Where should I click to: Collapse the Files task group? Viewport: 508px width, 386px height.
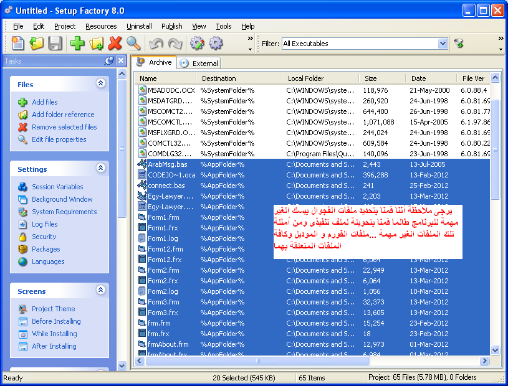coord(101,83)
